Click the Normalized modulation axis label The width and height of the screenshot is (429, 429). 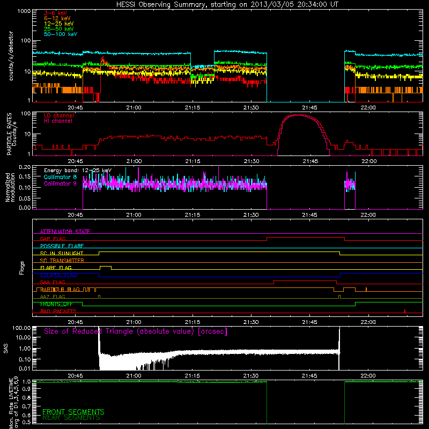(x=10, y=187)
